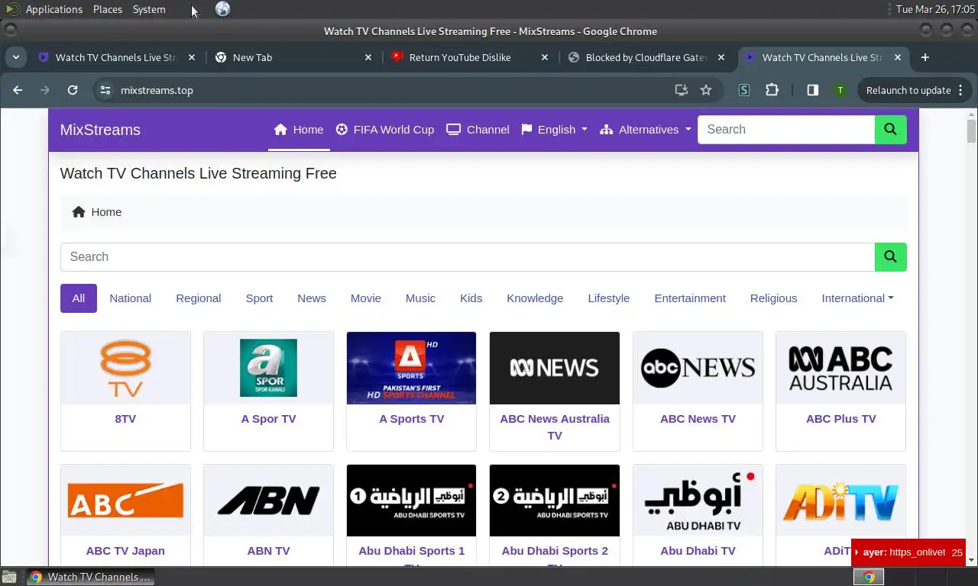This screenshot has height=586, width=978.
Task: Open A Spor TV channel logo
Action: (268, 368)
